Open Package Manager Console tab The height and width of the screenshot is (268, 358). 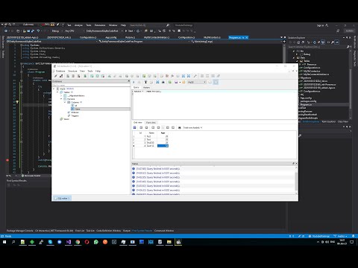[20, 231]
